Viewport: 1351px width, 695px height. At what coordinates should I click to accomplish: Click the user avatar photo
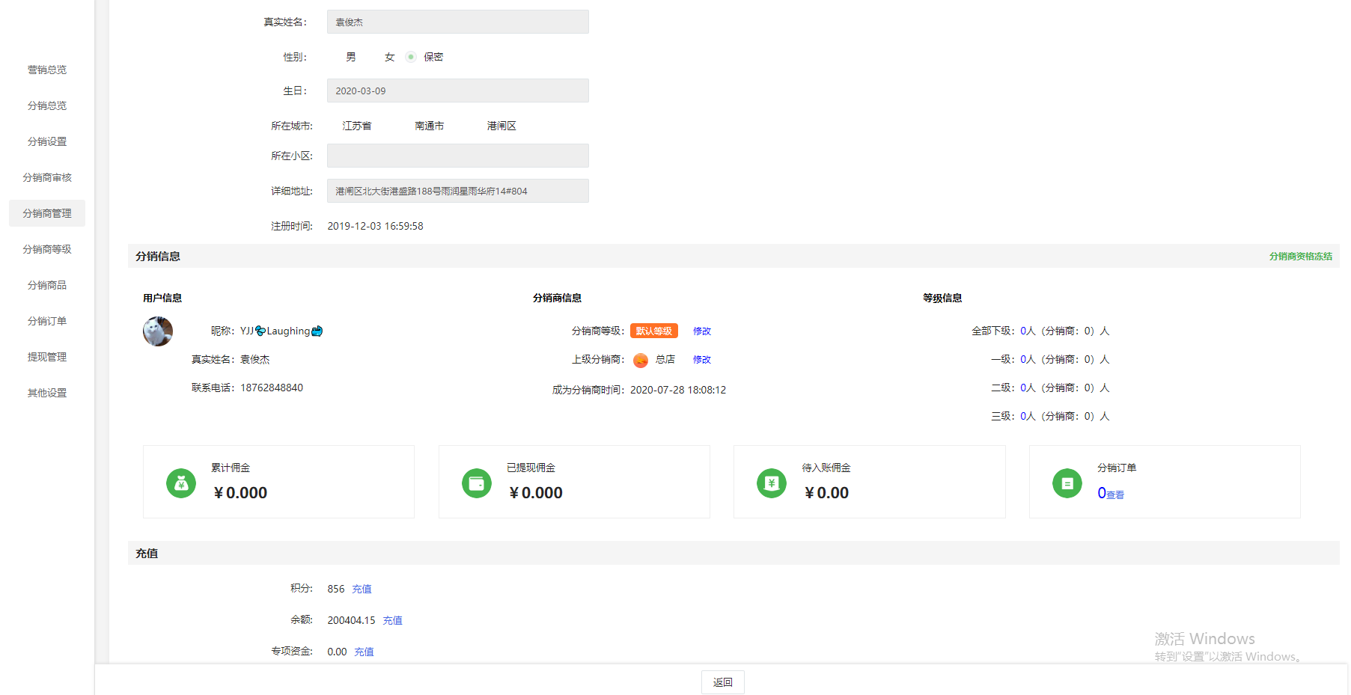[x=158, y=331]
